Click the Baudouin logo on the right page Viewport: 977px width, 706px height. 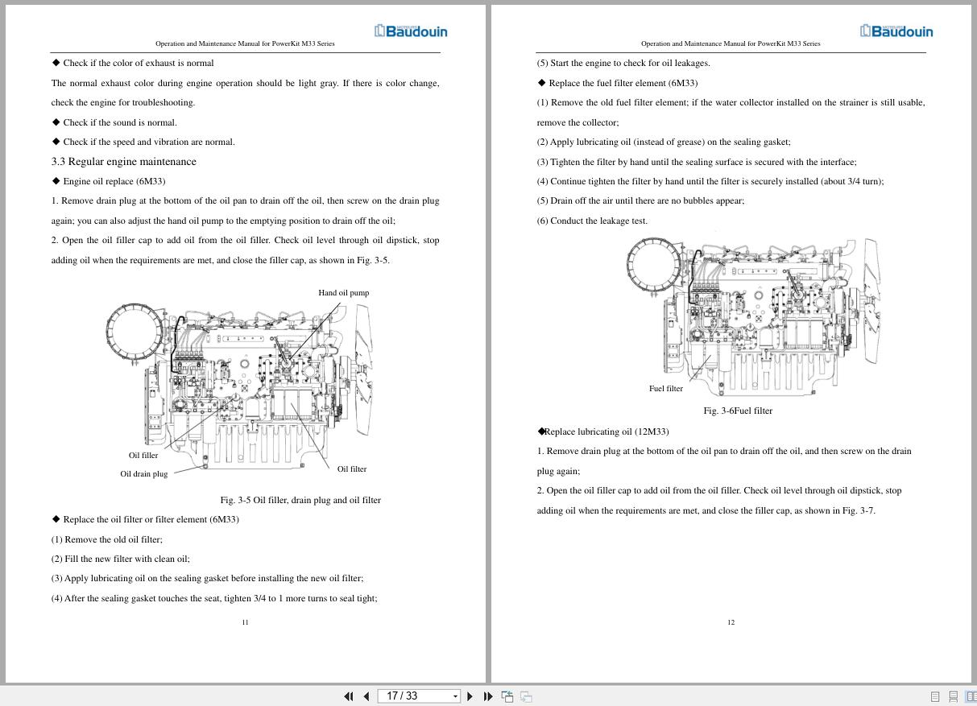896,31
